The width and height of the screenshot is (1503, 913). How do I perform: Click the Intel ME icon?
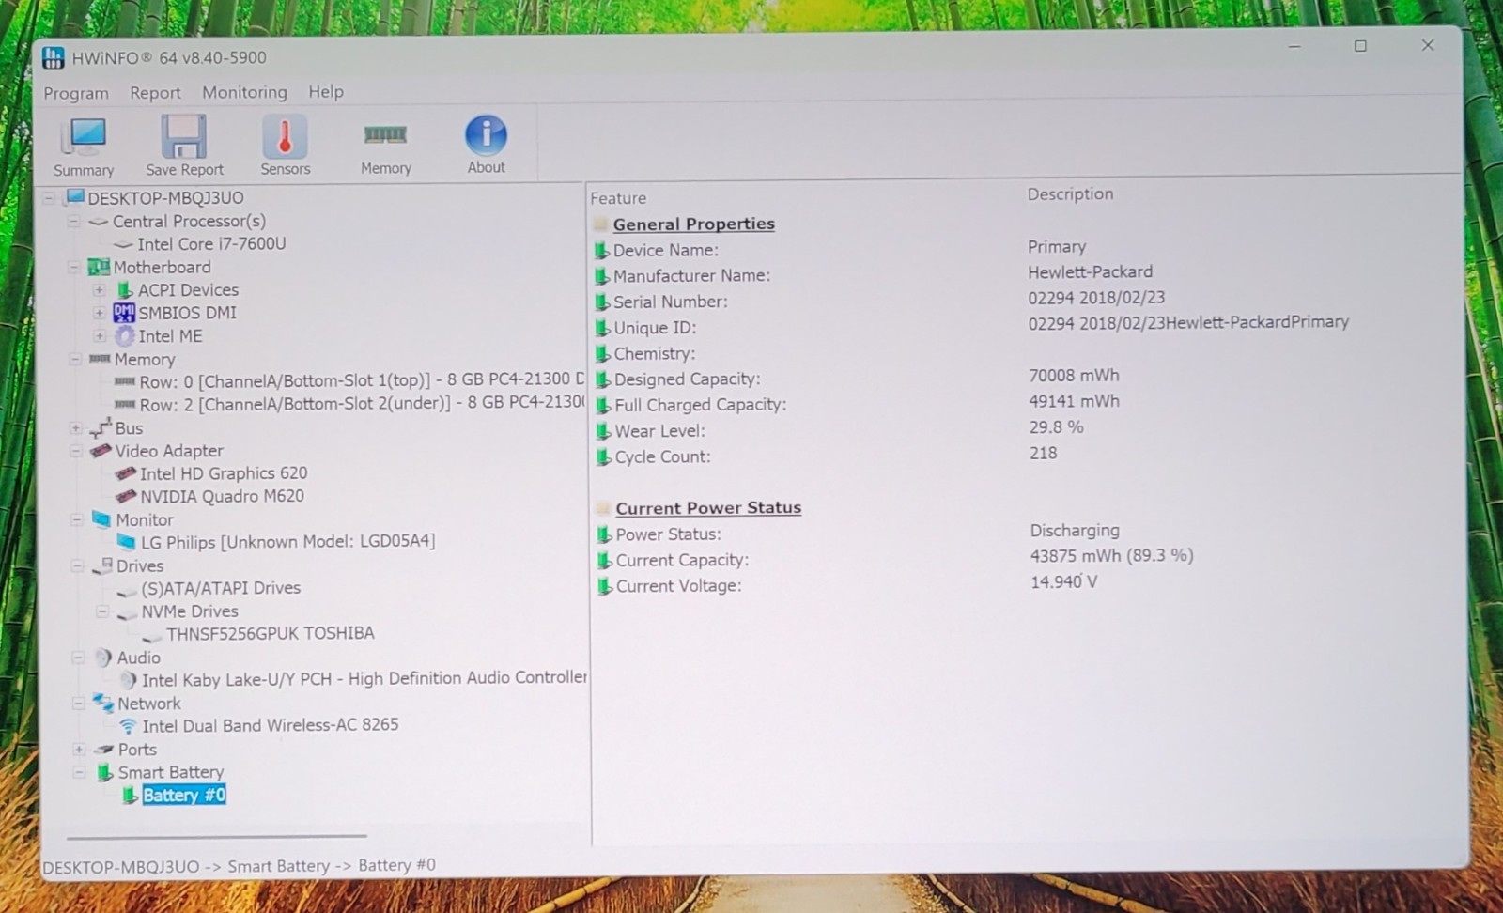125,336
